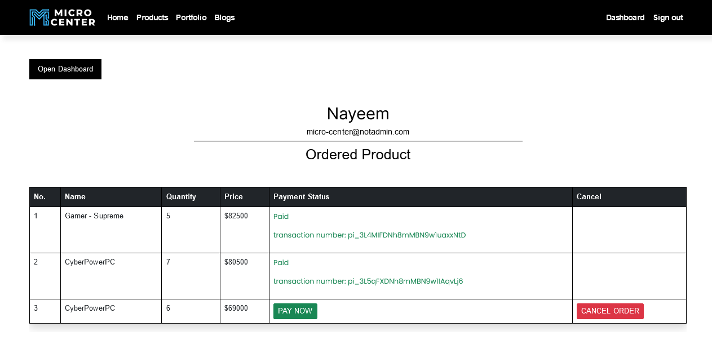Click the $82500 price cell
The image size is (712, 354).
[236, 216]
